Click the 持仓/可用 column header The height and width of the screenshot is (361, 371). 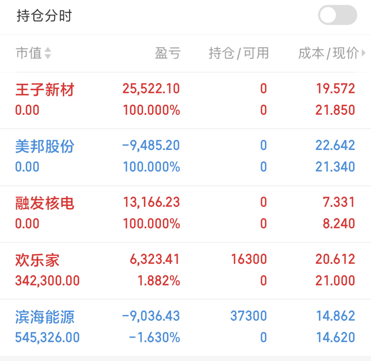pos(238,53)
